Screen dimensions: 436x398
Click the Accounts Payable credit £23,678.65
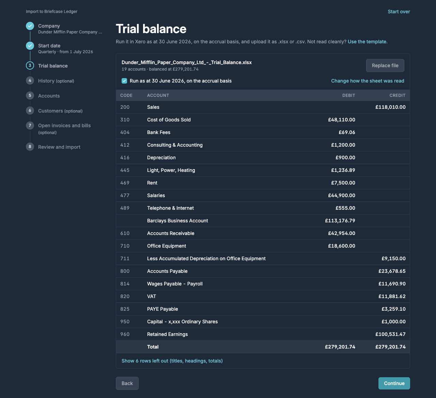point(392,271)
